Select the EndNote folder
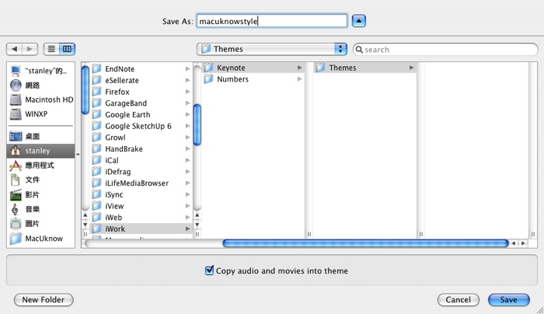This screenshot has width=544, height=314. pyautogui.click(x=141, y=68)
